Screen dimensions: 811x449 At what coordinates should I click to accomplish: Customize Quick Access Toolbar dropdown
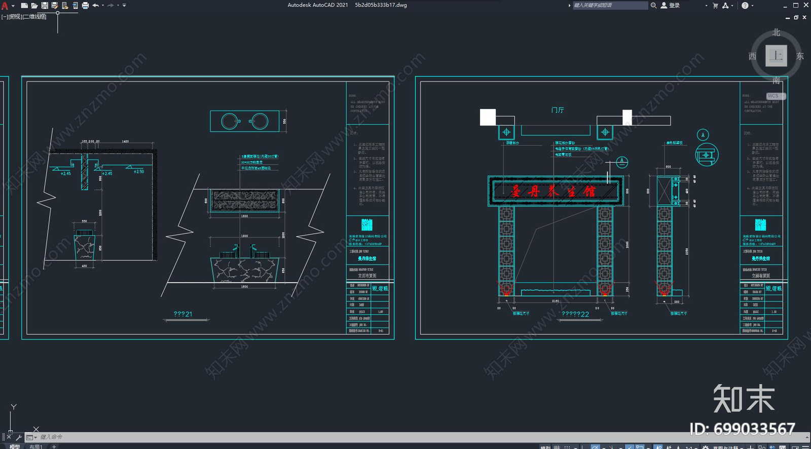[124, 6]
